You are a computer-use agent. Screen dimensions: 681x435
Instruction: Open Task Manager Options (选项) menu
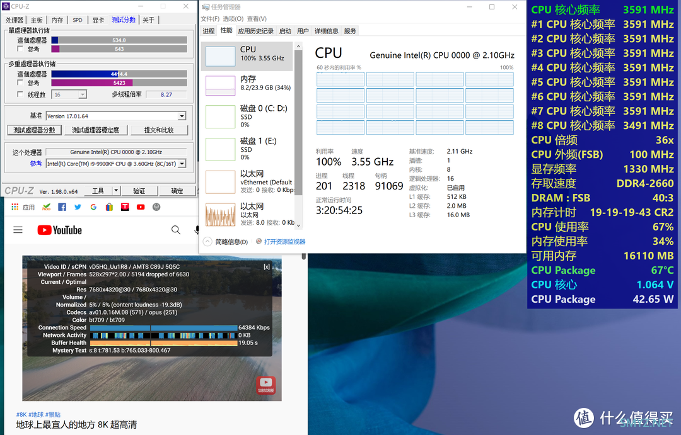point(233,19)
